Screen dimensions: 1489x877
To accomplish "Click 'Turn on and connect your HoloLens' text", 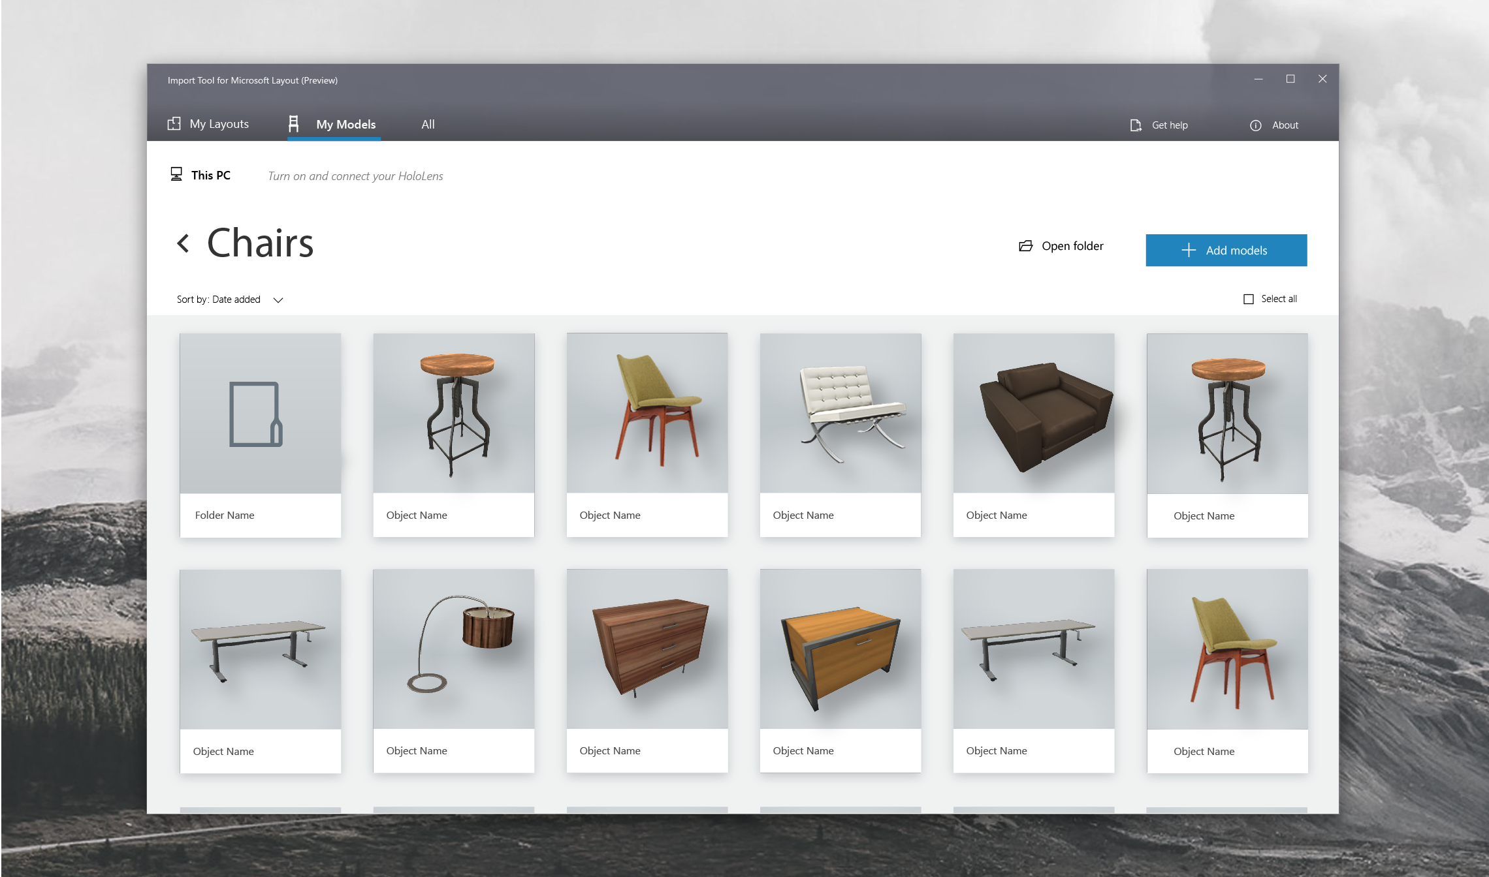I will 355,176.
